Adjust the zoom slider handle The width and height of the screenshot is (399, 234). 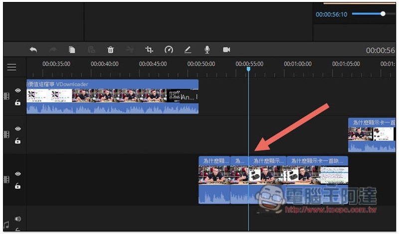click(x=383, y=14)
